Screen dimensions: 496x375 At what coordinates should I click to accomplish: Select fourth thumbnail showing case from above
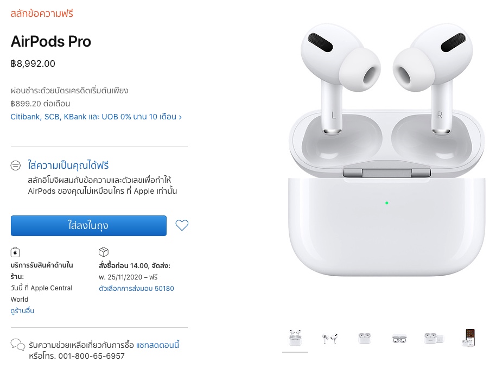(x=399, y=339)
